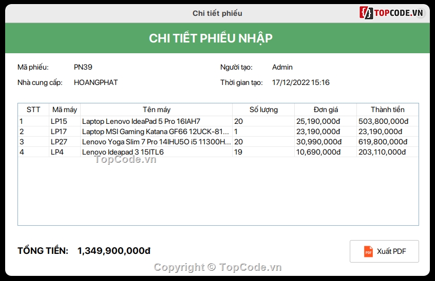Click the grand total 1,349,900,000đ
435x281 pixels.
click(x=114, y=251)
